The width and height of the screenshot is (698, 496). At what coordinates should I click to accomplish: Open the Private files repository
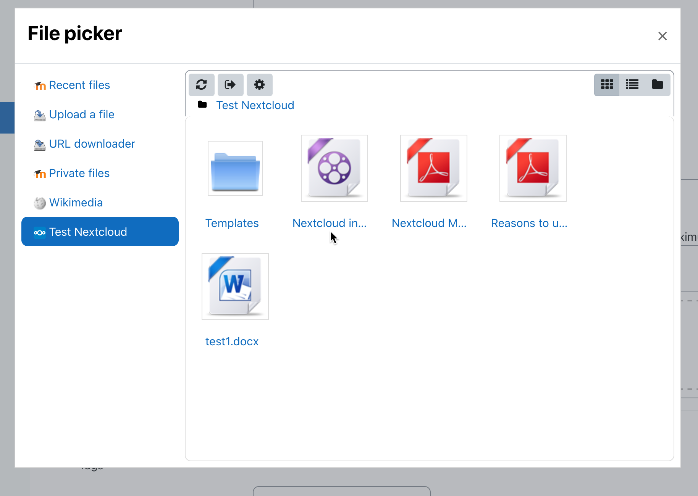click(x=100, y=173)
